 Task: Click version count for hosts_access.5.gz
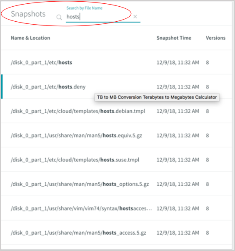tap(207, 233)
